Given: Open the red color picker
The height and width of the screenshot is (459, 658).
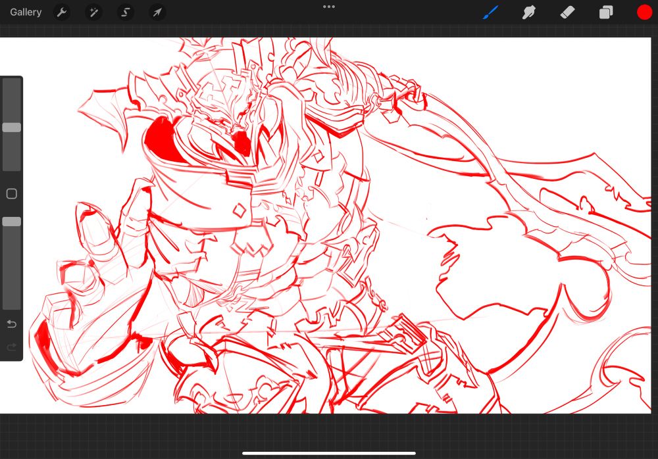Looking at the screenshot, I should click(x=645, y=12).
